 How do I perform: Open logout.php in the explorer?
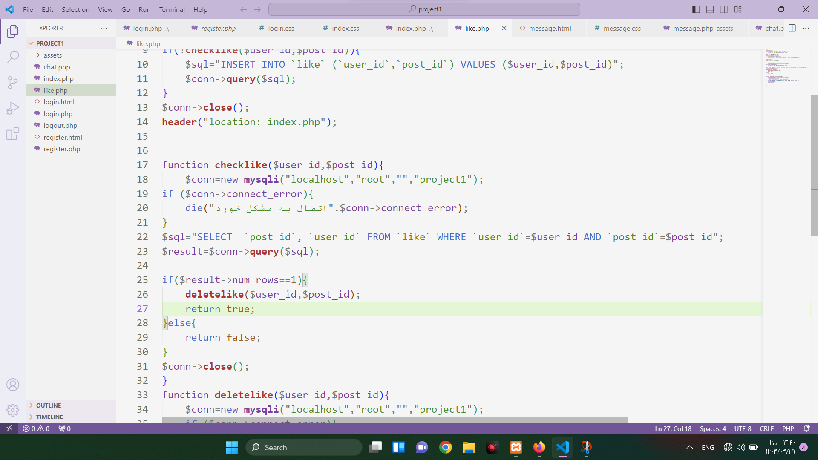pos(71,125)
